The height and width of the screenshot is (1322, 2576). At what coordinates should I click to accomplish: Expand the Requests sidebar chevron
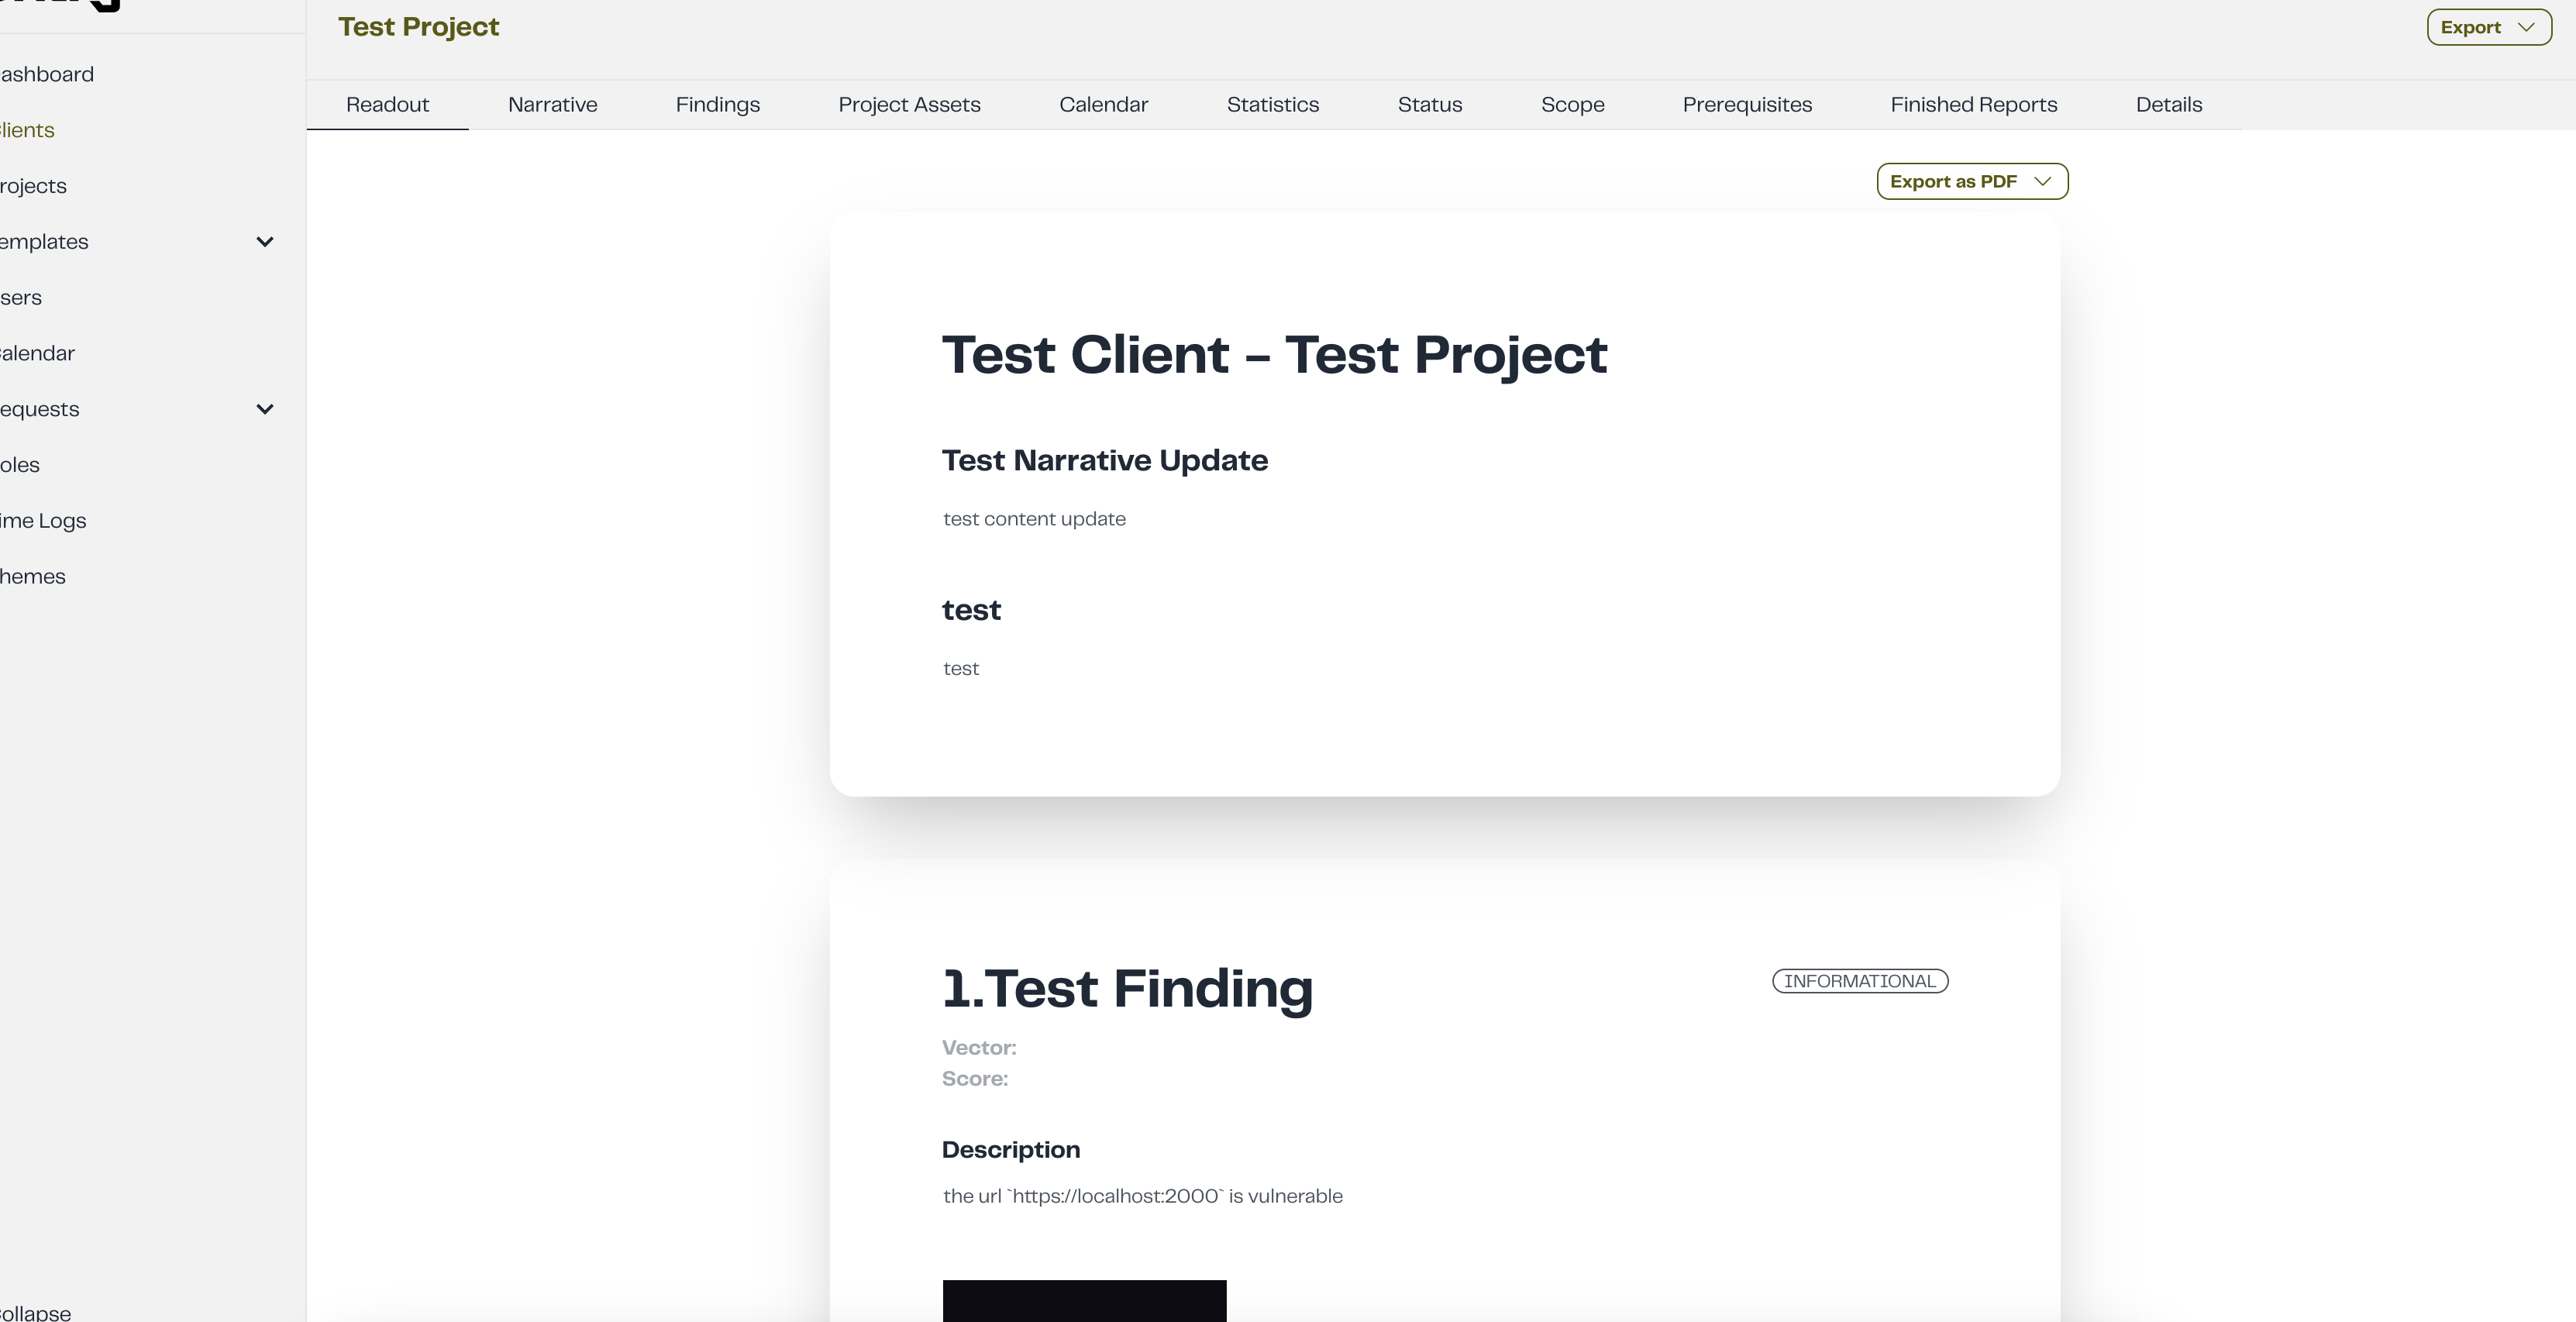click(x=265, y=409)
